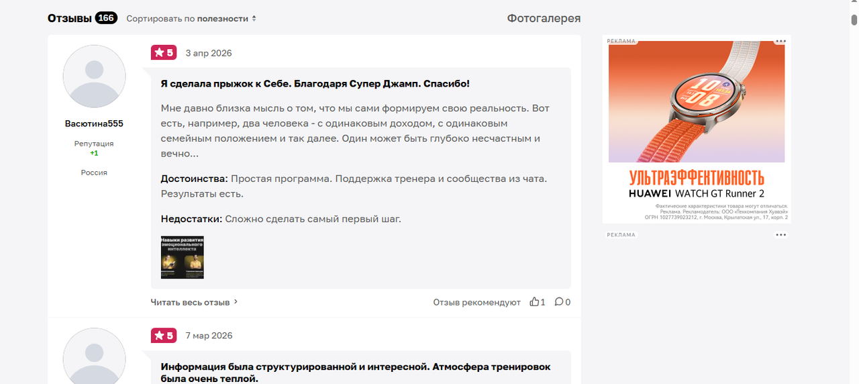Image resolution: width=859 pixels, height=384 pixels.
Task: Click the 5-star rating badge dated 3 апр 2026
Action: point(164,52)
